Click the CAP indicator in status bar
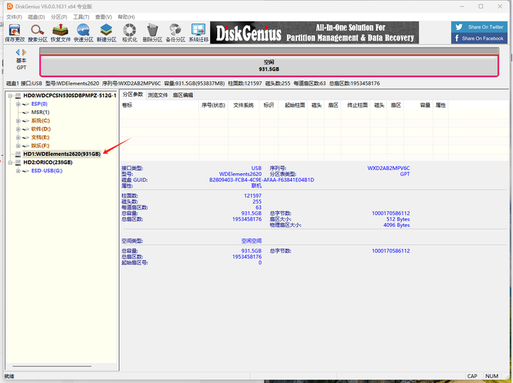The image size is (513, 383). (472, 376)
